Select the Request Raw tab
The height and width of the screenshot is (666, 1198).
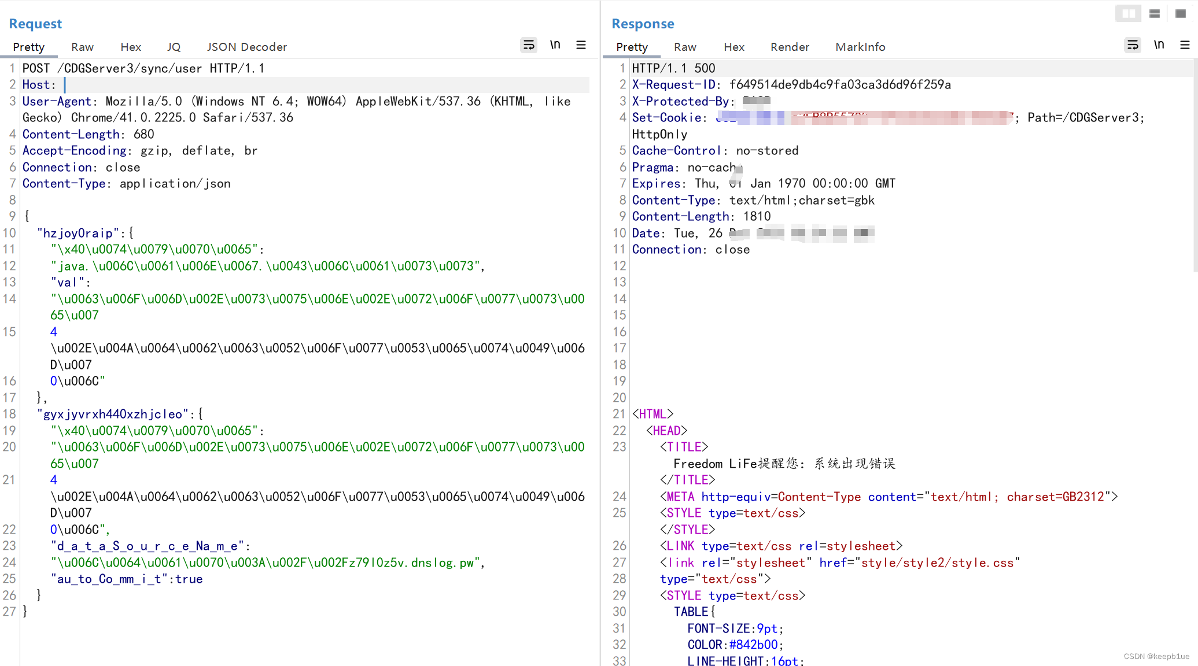point(83,47)
